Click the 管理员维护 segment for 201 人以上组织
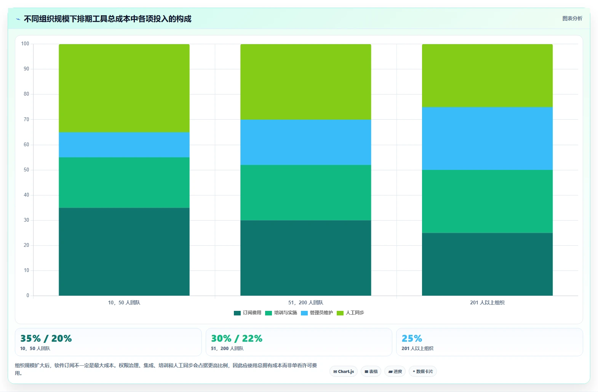This screenshot has height=392, width=598. click(x=487, y=139)
